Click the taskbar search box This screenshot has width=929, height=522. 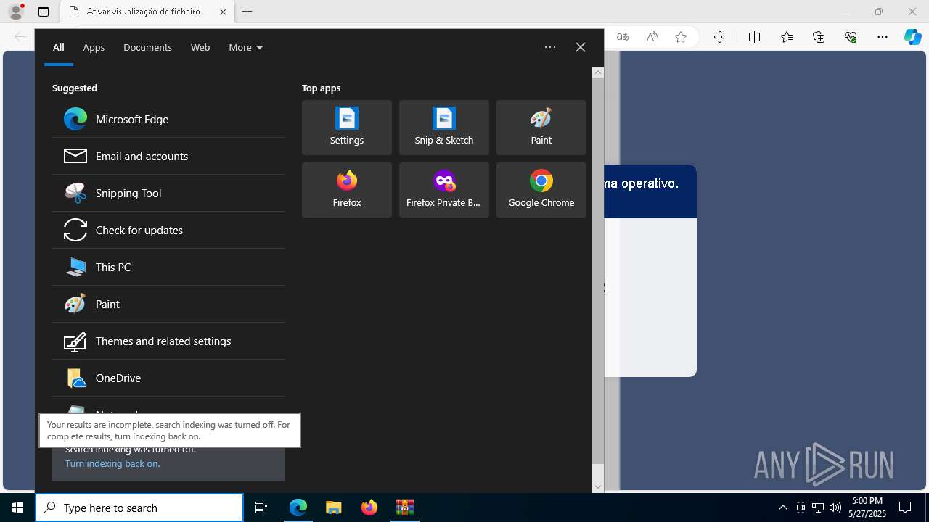(x=139, y=507)
